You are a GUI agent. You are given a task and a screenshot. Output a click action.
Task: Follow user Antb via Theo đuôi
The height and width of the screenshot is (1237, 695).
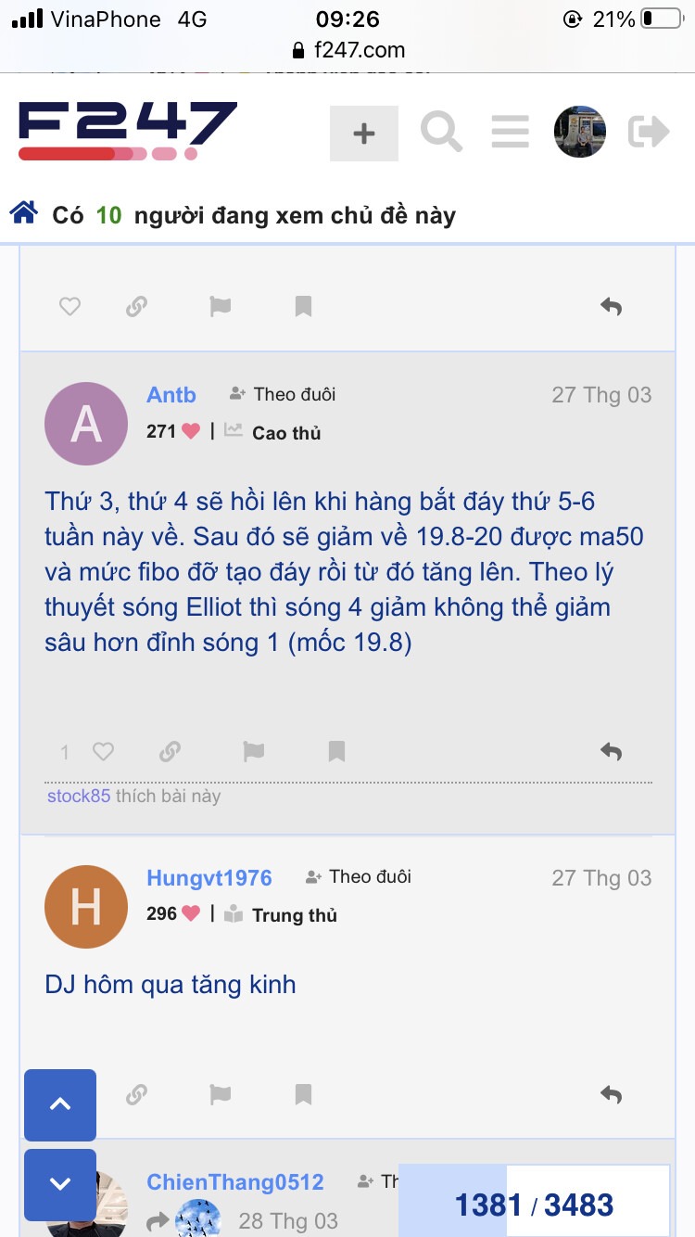tap(283, 394)
